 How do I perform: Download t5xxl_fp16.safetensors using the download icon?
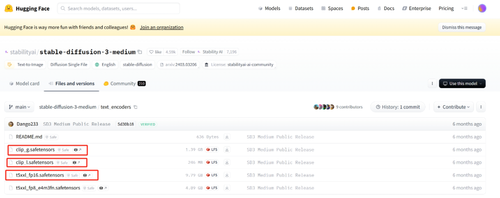tap(227, 175)
